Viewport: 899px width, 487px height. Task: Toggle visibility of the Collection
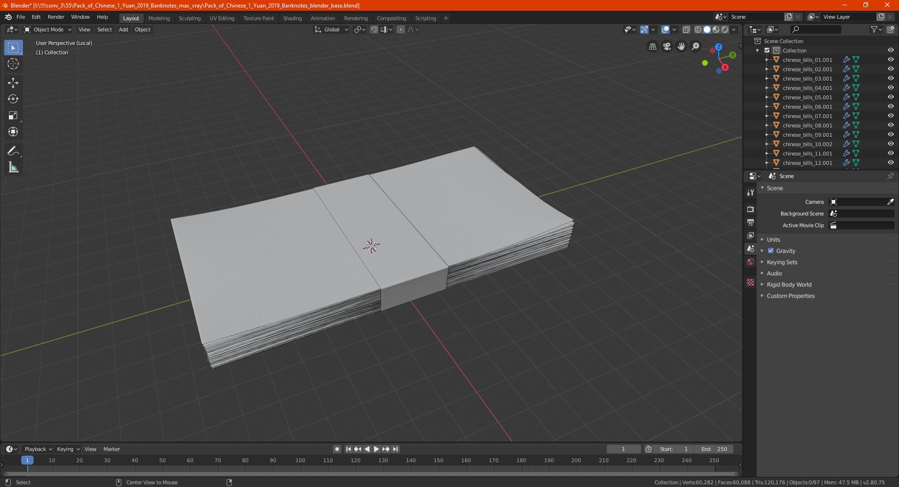pyautogui.click(x=891, y=51)
